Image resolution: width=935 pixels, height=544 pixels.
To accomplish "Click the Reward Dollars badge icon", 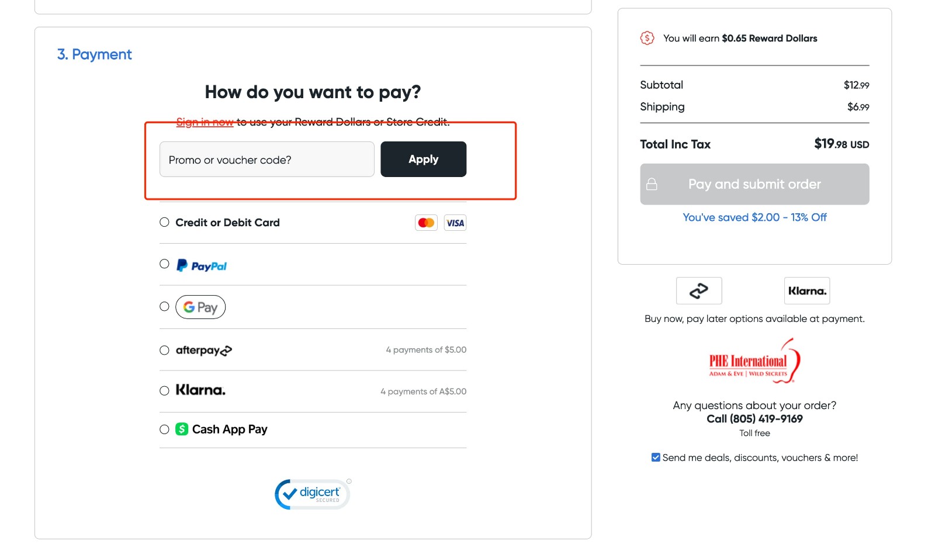I will (x=647, y=37).
